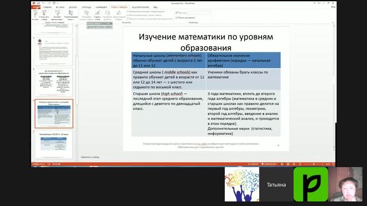Toggle Notes (Заметки) button in status bar
Viewport: 367px width, 206px height.
pos(253,164)
